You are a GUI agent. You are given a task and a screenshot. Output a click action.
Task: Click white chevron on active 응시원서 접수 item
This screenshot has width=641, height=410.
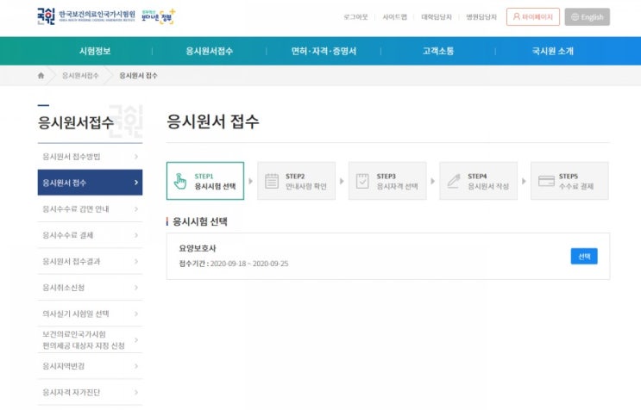pos(136,183)
